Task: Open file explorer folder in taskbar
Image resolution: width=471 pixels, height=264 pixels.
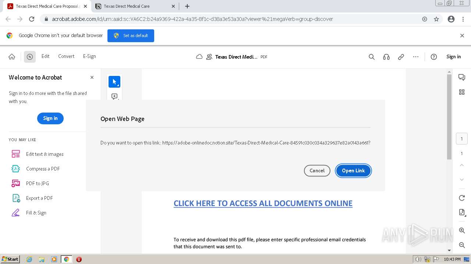Action: [42, 259]
